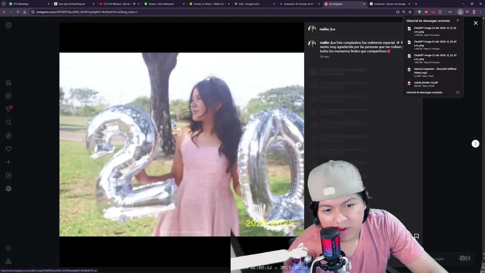
Task: Close the WhatsApp tab
Action: (x=48, y=4)
